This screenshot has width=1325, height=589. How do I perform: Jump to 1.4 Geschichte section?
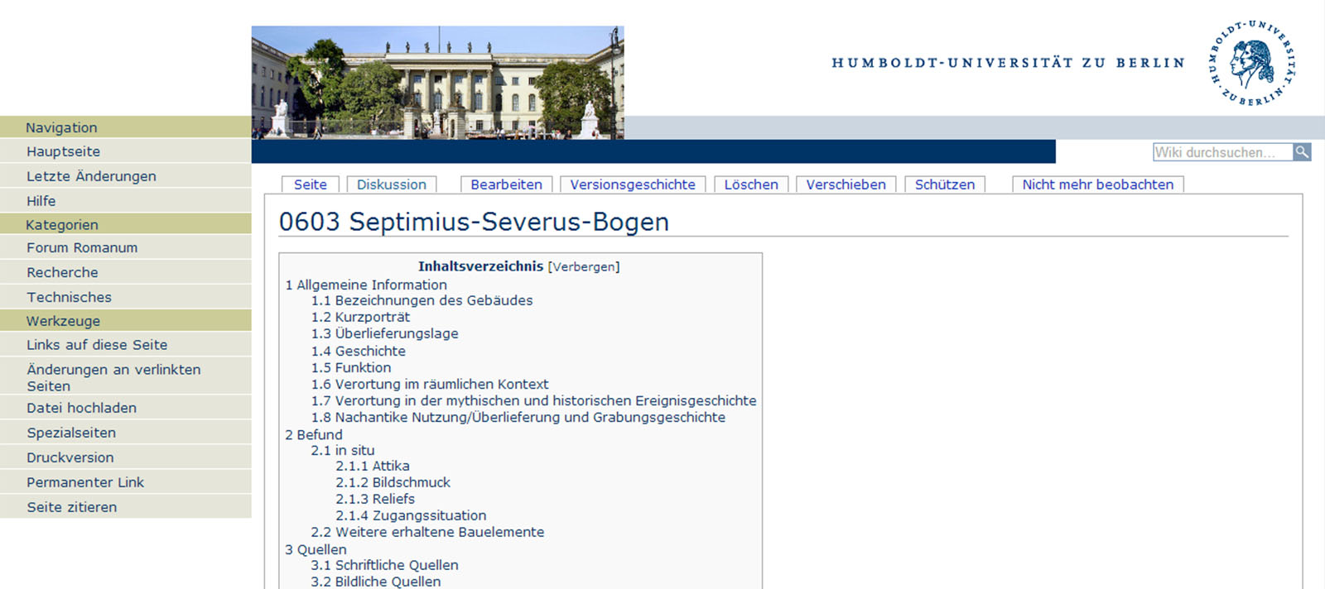point(358,351)
